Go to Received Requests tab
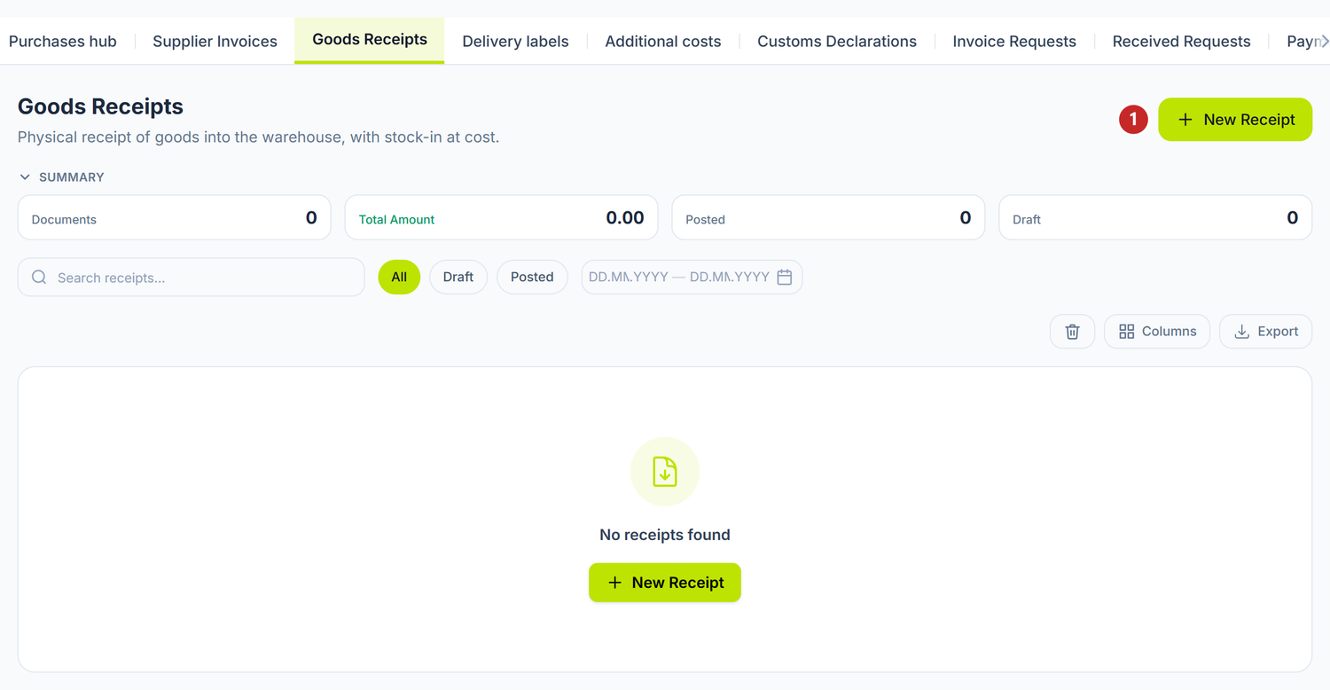The width and height of the screenshot is (1330, 690). 1182,42
